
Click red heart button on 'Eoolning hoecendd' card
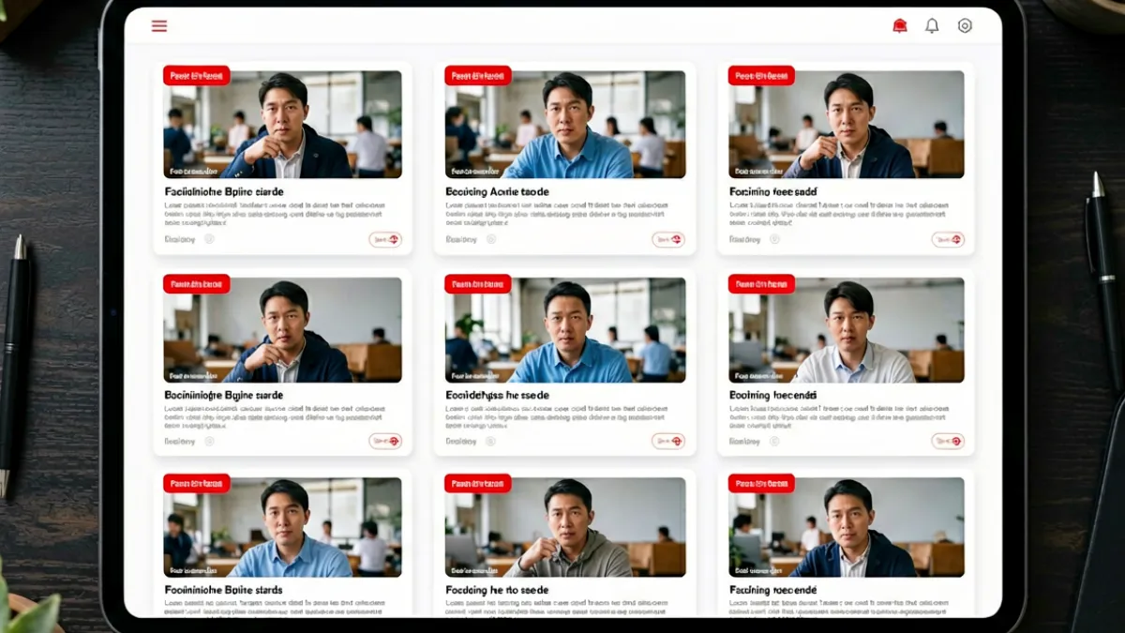948,441
